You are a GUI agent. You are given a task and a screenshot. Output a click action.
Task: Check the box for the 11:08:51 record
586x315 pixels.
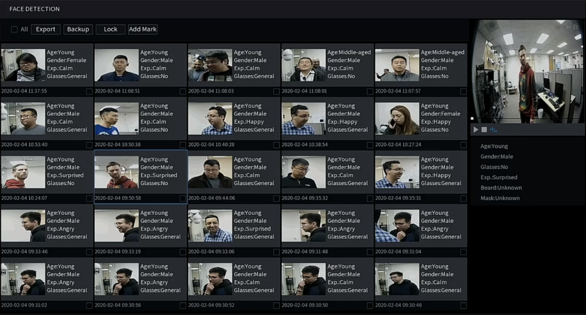pyautogui.click(x=183, y=91)
